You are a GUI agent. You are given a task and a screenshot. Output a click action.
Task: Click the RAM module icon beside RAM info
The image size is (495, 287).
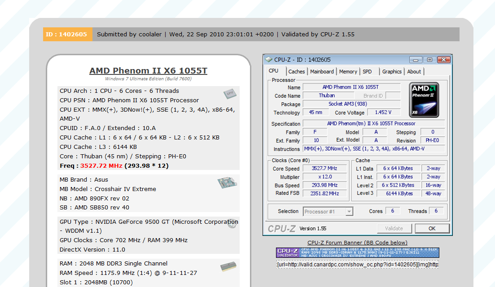[228, 267]
